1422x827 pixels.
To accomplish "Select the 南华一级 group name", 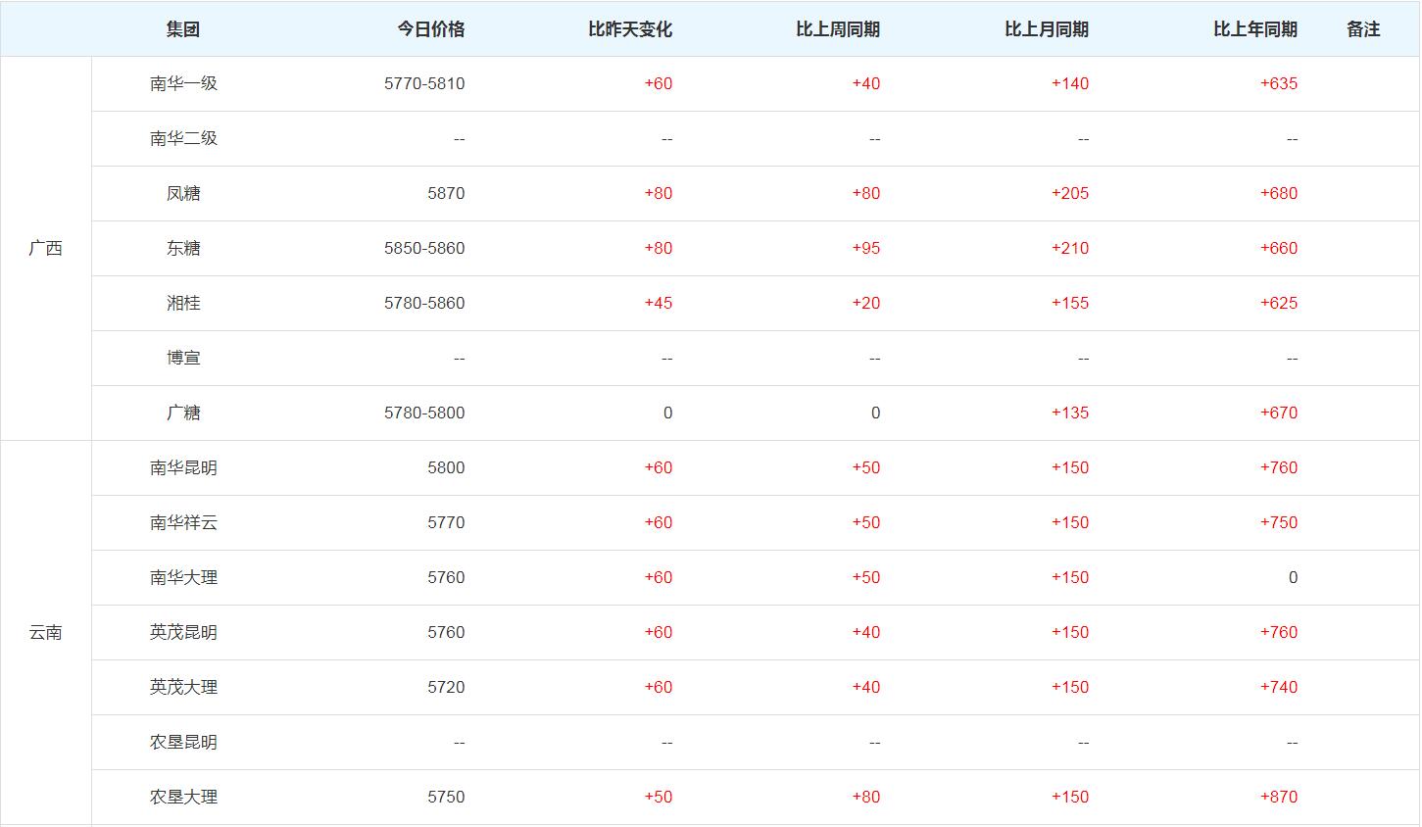I will [x=183, y=83].
